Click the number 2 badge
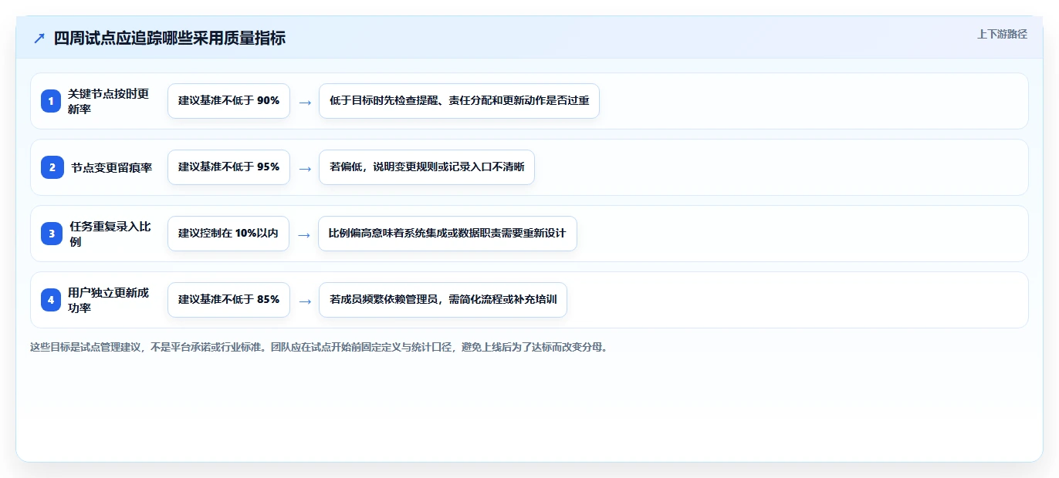The width and height of the screenshot is (1059, 478). [x=52, y=167]
